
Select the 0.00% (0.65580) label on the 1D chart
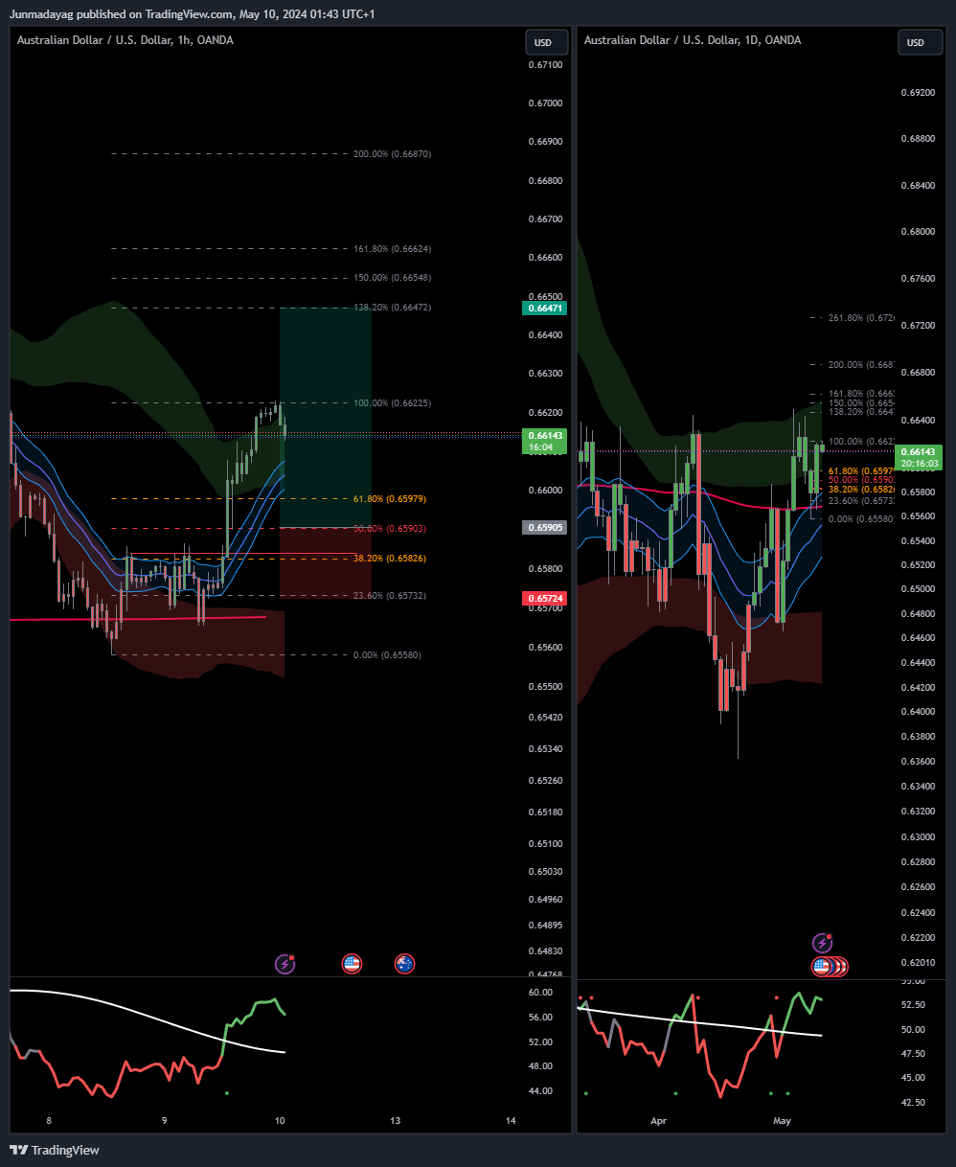point(861,519)
